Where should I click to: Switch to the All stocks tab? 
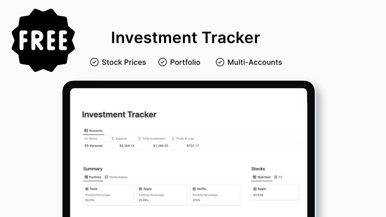278,177
